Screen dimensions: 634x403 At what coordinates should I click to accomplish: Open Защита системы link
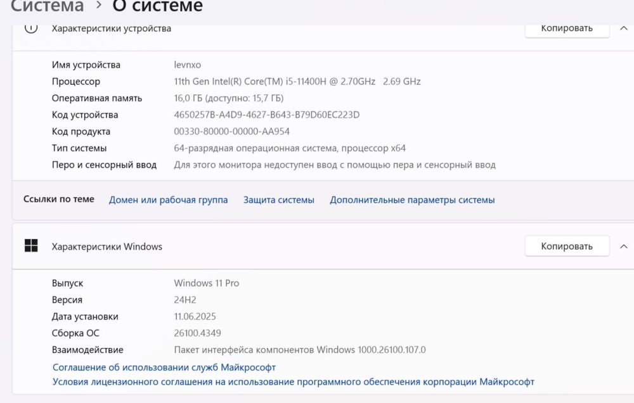click(x=278, y=200)
